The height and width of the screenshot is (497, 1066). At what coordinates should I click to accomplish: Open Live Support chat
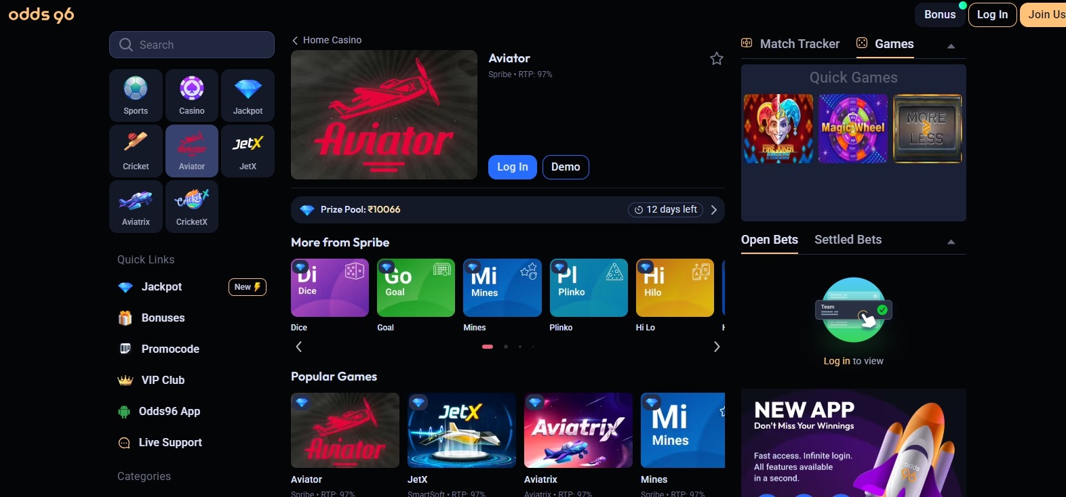tap(170, 443)
